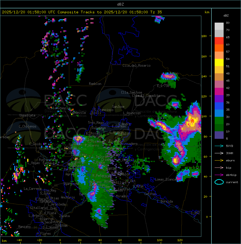
Task: Click the 160 km vertical axis tick label
Action: pyautogui.click(x=204, y=56)
